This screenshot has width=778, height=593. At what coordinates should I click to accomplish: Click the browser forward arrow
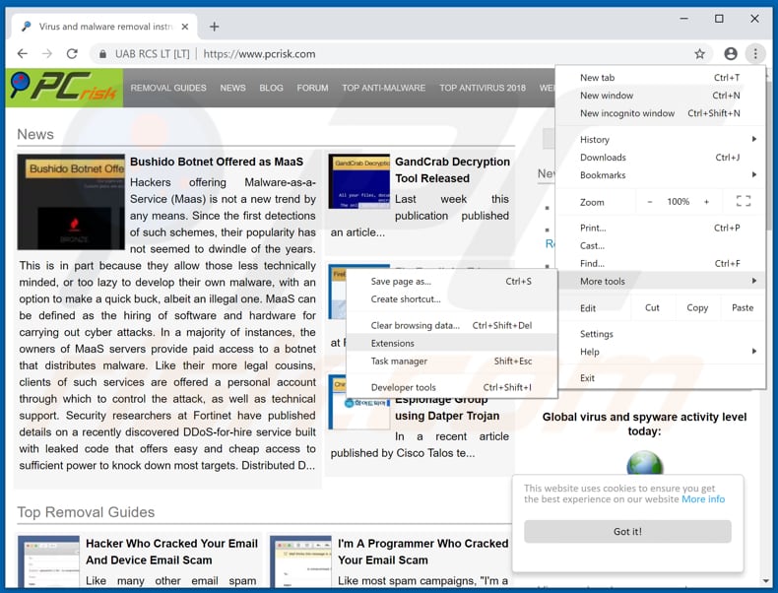(47, 53)
